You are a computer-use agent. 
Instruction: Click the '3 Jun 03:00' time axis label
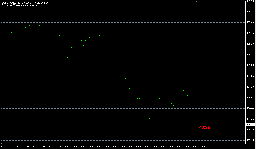pyautogui.click(x=183, y=147)
